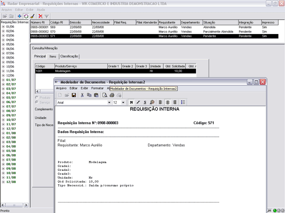Select the Serviço radio button
Image resolution: width=285 pixels, height=213 pixels.
37,102
